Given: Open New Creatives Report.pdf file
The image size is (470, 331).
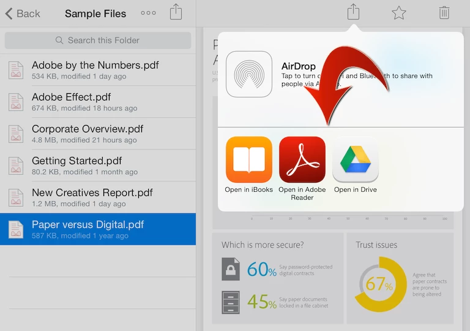Looking at the screenshot, I should click(98, 197).
